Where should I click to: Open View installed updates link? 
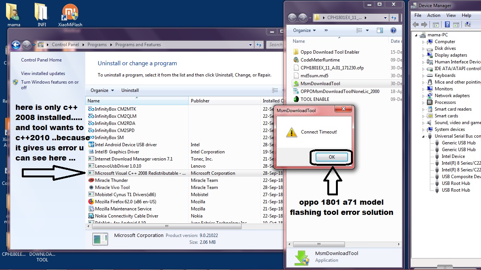click(x=43, y=73)
